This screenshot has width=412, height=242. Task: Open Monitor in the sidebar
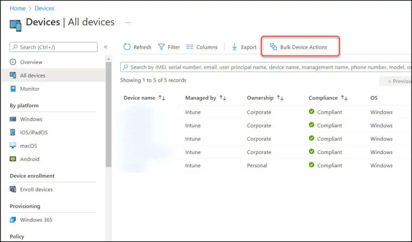[x=54, y=89]
